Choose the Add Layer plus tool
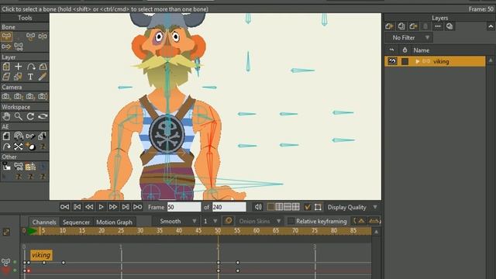Image resolution: width=496 pixels, height=279 pixels. (x=19, y=67)
